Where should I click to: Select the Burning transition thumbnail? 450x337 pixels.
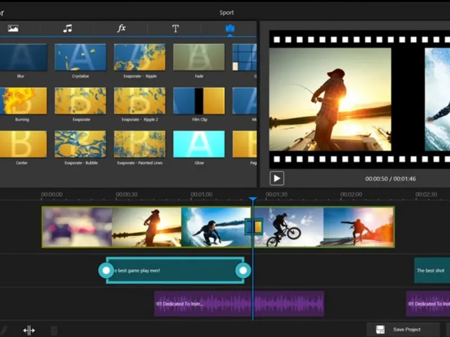[x=22, y=101]
